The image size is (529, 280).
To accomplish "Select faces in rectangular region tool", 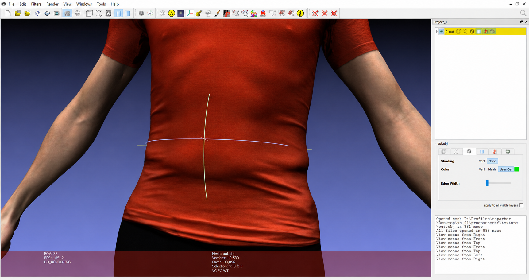I will point(282,13).
